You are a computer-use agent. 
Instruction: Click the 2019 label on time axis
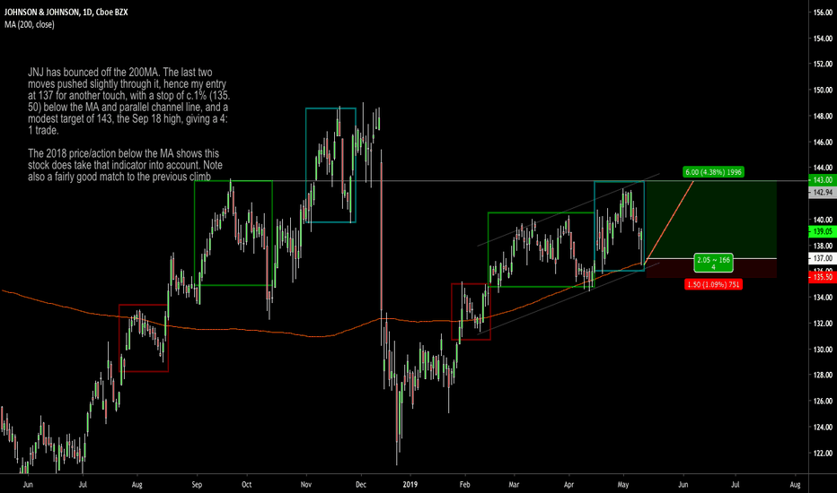410,485
